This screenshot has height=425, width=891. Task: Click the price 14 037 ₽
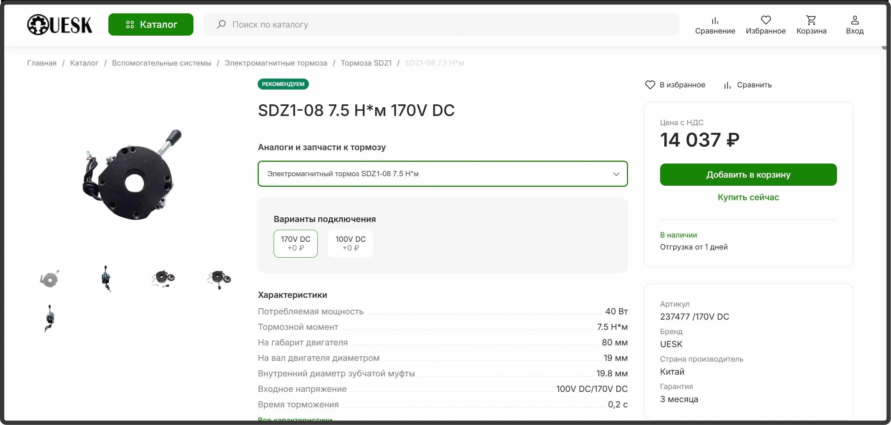(x=700, y=140)
